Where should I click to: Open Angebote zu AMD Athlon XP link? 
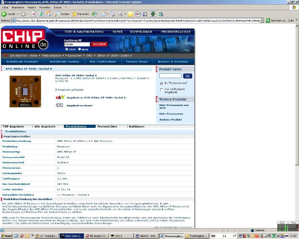(x=96, y=98)
